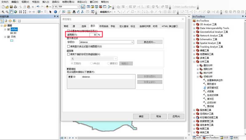Open a map document via folder icon
246x140 pixels.
pyautogui.click(x=7, y=7)
